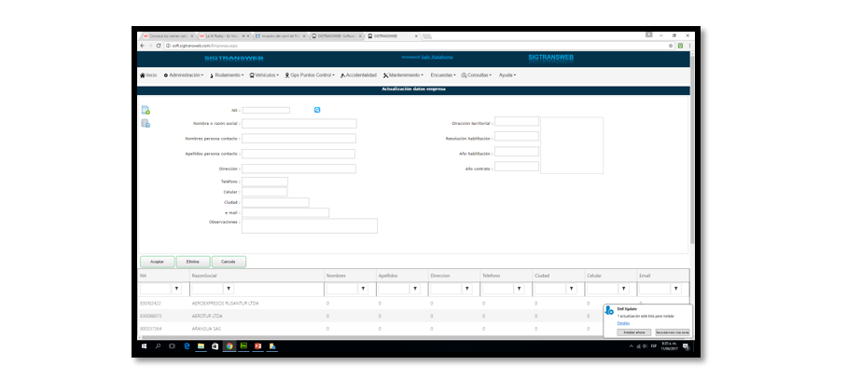Open Task View on taskbar
This screenshot has width=847, height=379.
click(173, 346)
